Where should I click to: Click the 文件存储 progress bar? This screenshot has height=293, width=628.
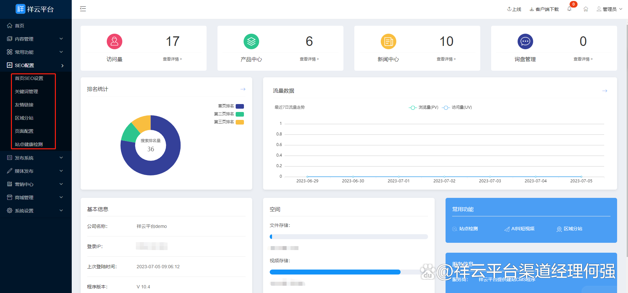[x=349, y=237]
